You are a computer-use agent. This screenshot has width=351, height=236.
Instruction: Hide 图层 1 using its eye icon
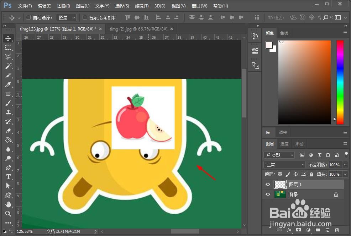tap(268, 185)
